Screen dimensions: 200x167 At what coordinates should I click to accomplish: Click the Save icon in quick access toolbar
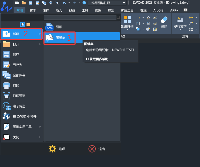pyautogui.click(x=31, y=3)
